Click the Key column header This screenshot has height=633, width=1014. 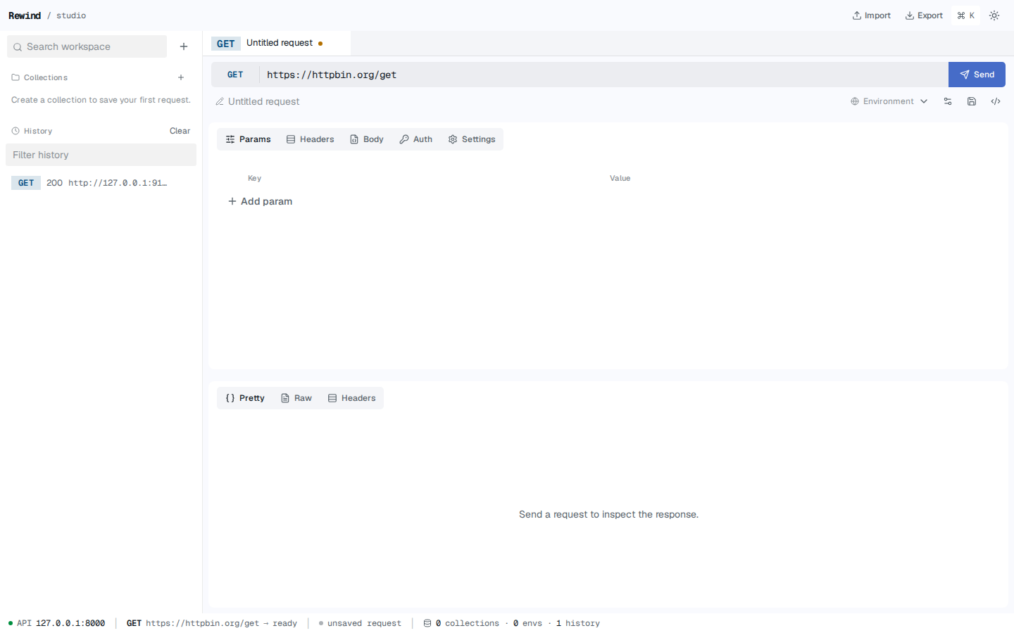click(x=254, y=179)
